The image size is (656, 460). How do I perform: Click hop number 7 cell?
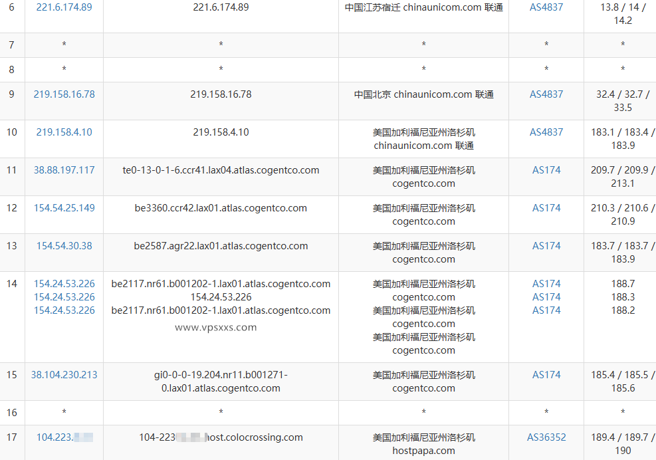(12, 45)
